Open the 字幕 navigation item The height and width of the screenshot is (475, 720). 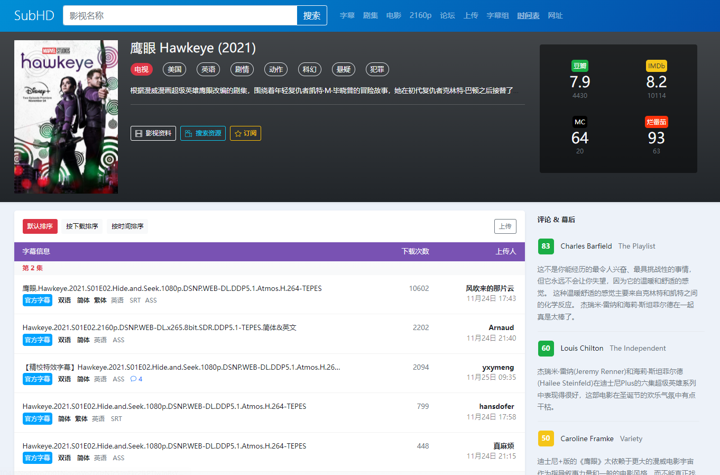[x=347, y=15]
